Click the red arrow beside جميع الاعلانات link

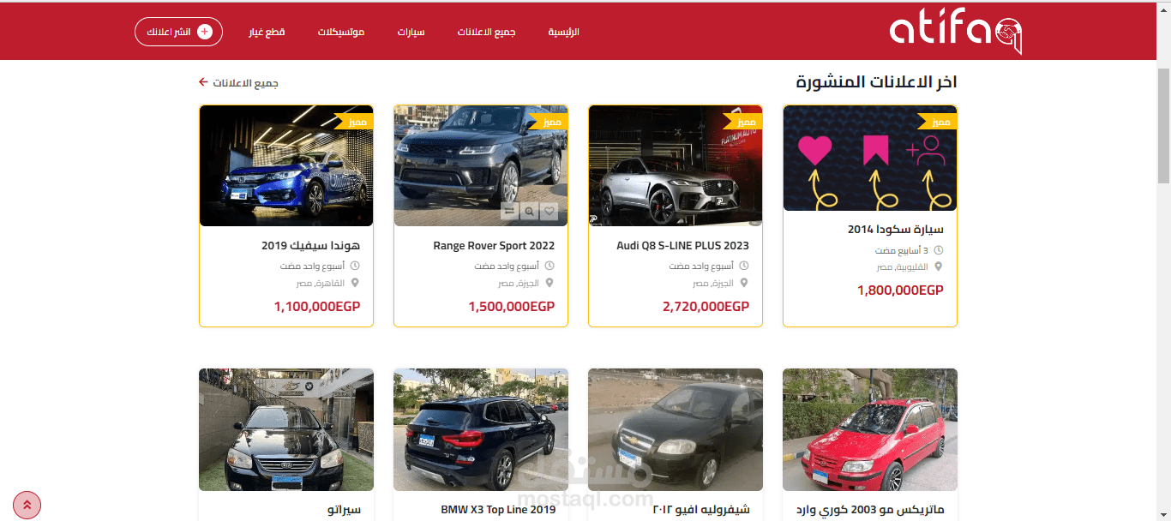click(203, 82)
